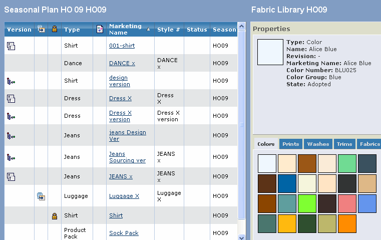The image size is (381, 240).
Task: Select the cornflower blue color swatch
Action: (367, 203)
